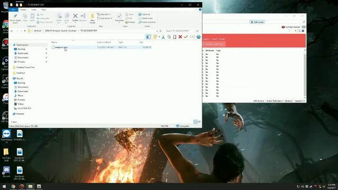338x190 pixels.
Task: Sort by the Type column header
Action: pyautogui.click(x=120, y=42)
